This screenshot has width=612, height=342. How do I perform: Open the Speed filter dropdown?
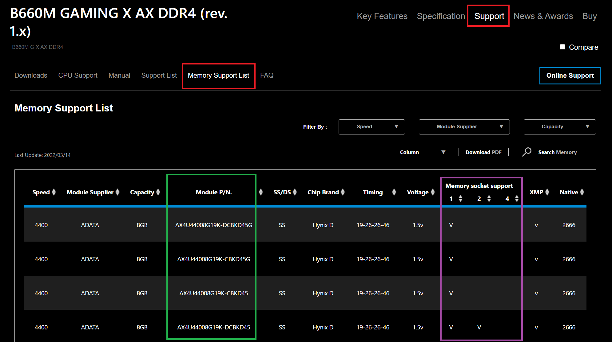pos(372,127)
